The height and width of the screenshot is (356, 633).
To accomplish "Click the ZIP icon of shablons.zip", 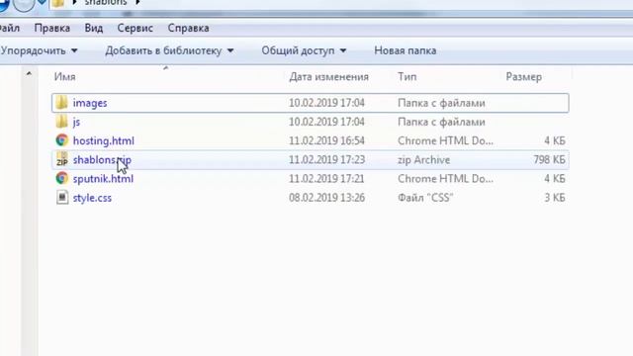I will [61, 159].
